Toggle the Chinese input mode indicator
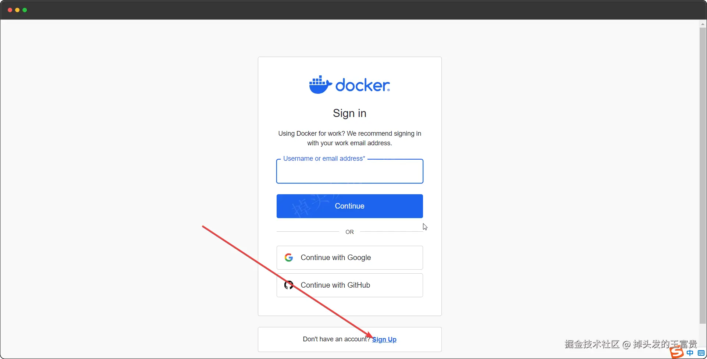Image resolution: width=707 pixels, height=359 pixels. click(690, 353)
